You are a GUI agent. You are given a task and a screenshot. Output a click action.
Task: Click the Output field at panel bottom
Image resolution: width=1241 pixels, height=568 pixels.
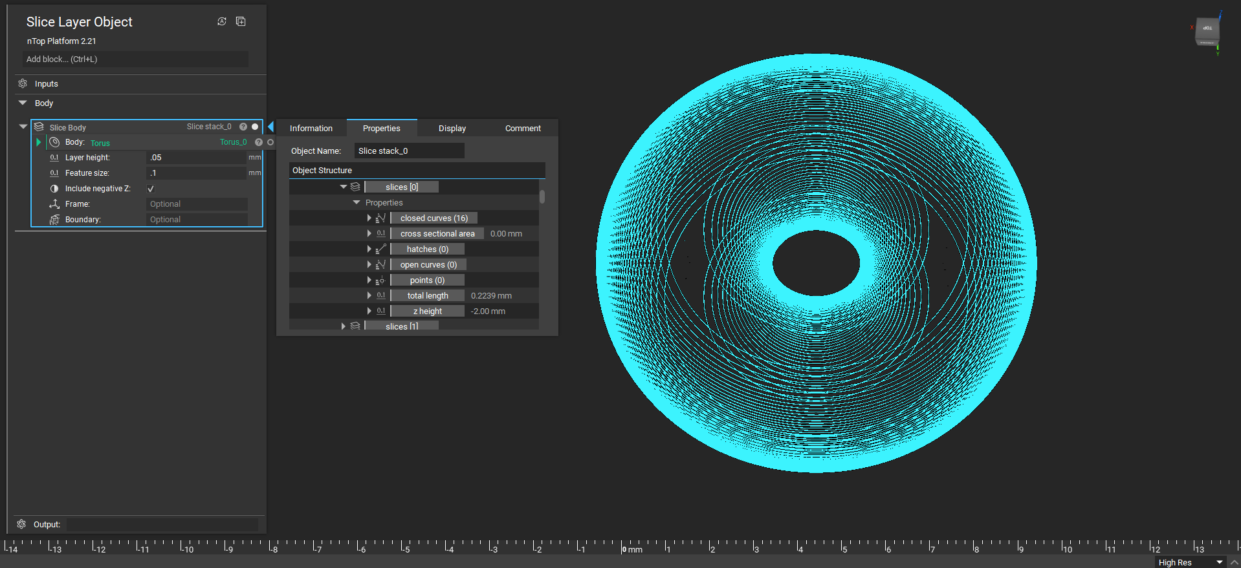coord(162,525)
